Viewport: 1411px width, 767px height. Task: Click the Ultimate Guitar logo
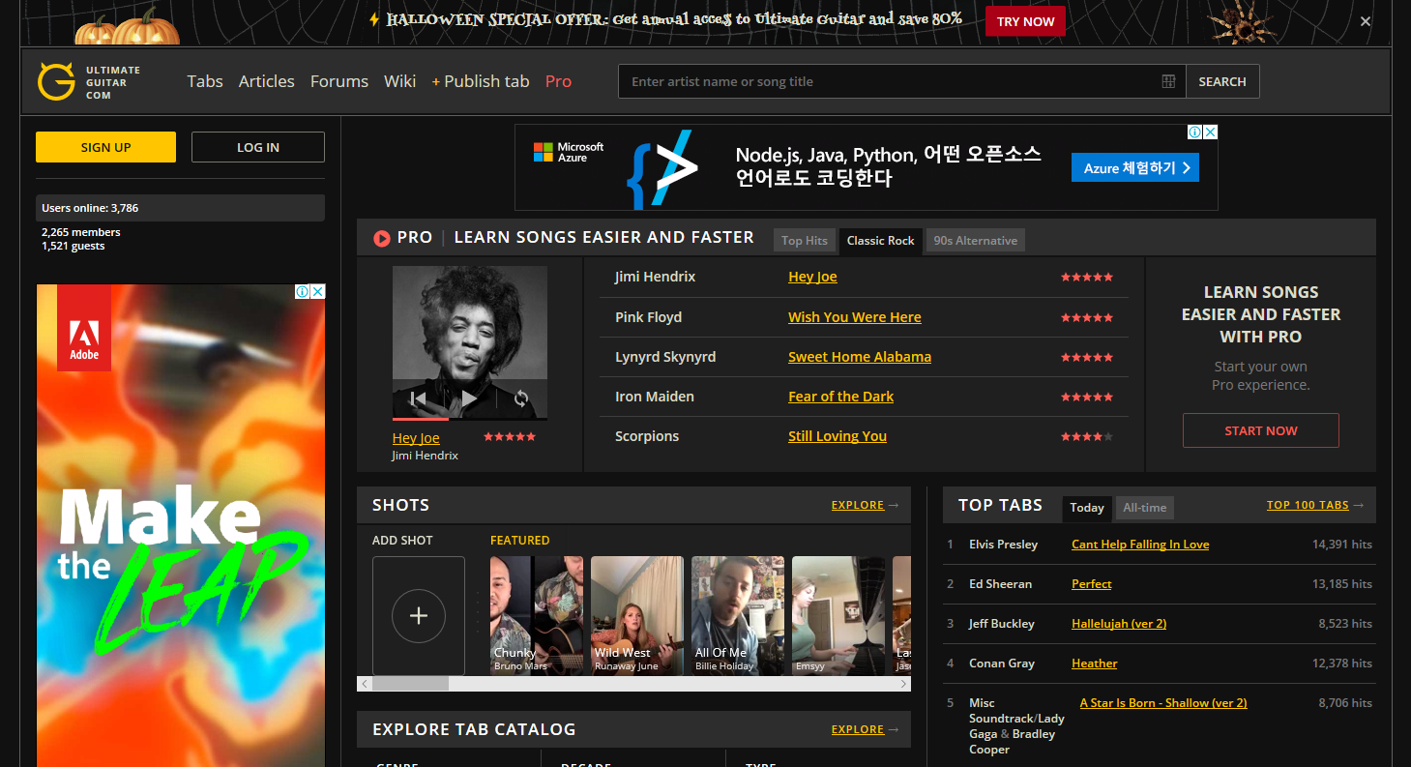pyautogui.click(x=89, y=82)
